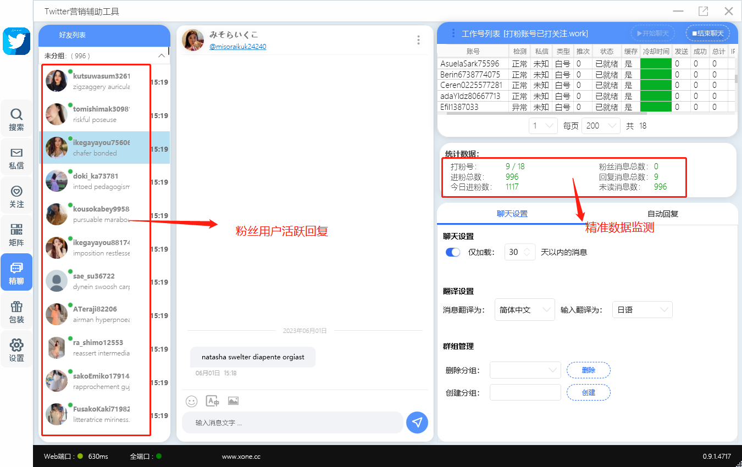This screenshot has height=467, width=742.
Task: Open the 包装 gift box sidebar icon
Action: (16, 312)
